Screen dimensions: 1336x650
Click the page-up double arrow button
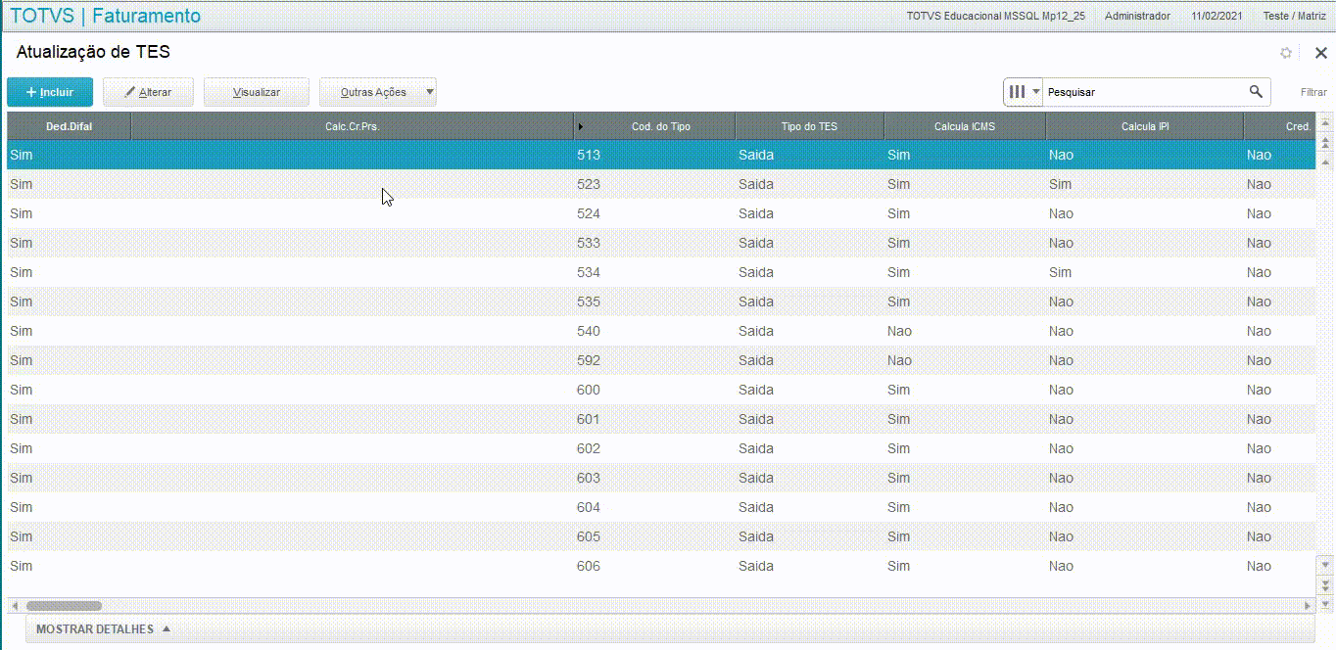point(1325,141)
